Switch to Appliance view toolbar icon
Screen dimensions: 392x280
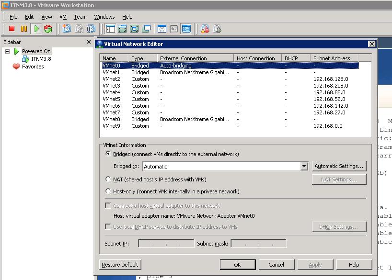pos(174,29)
